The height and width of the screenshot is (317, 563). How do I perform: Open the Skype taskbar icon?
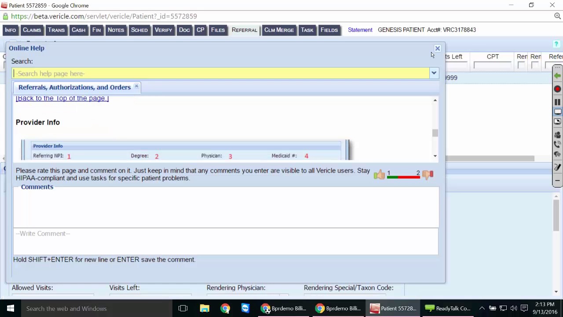point(245,309)
